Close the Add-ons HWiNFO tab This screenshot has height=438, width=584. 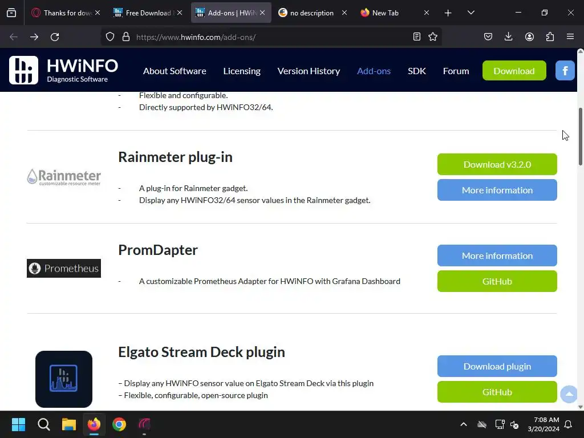tap(262, 13)
